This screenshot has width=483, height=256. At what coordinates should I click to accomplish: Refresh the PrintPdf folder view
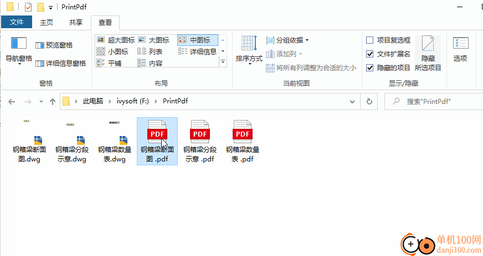coord(369,101)
